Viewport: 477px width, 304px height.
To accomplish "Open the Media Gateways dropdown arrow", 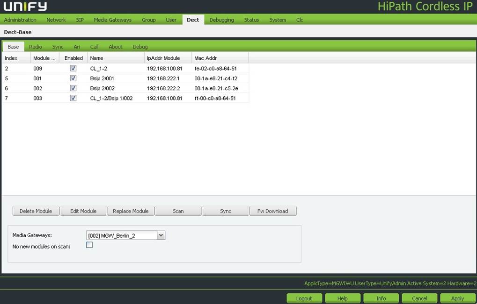I will pyautogui.click(x=161, y=235).
